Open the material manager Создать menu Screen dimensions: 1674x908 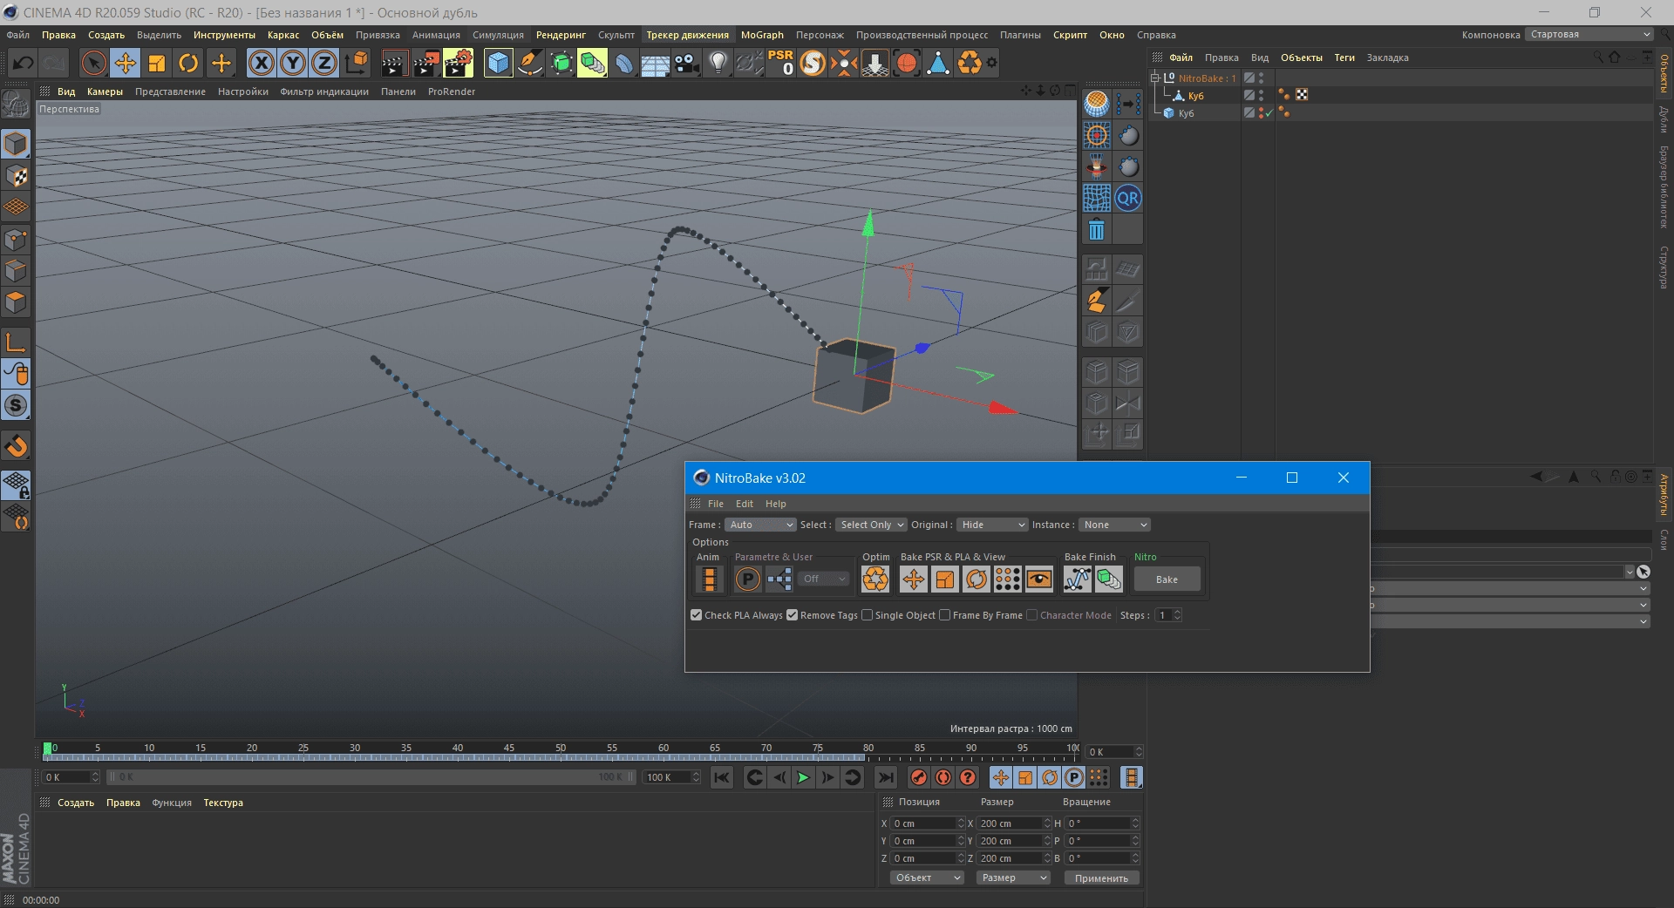(76, 803)
